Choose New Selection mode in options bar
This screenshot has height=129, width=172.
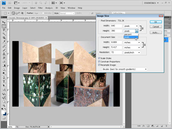tap(13, 13)
